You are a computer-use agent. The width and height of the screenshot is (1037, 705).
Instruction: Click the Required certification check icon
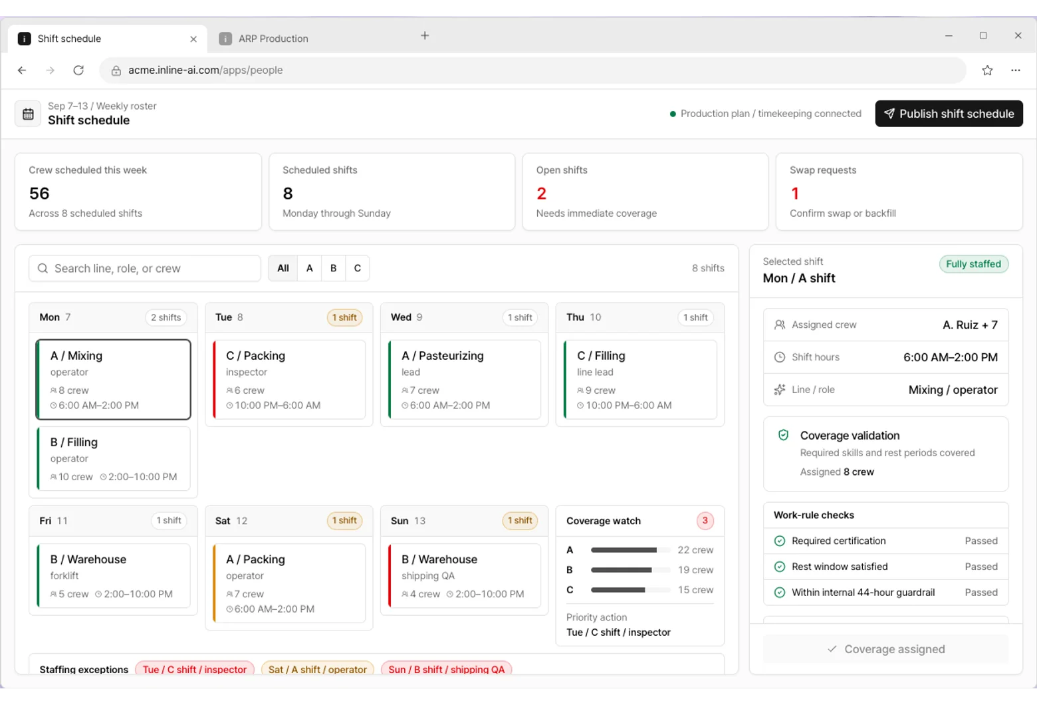(x=780, y=541)
